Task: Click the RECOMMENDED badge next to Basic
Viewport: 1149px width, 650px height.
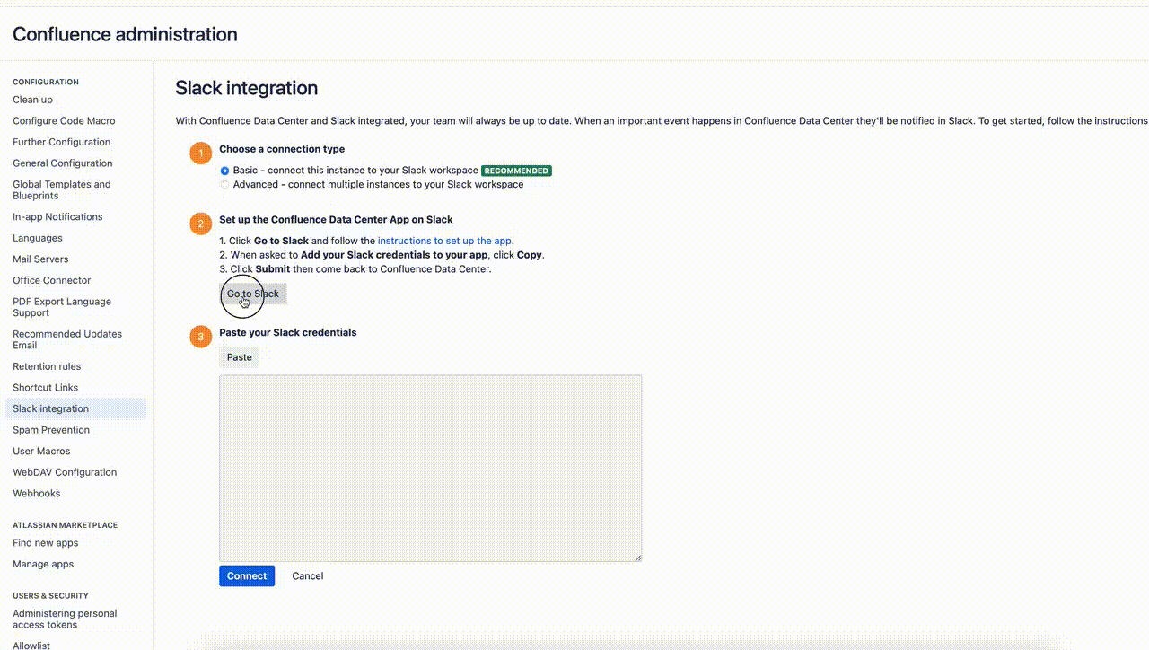Action: click(x=516, y=171)
